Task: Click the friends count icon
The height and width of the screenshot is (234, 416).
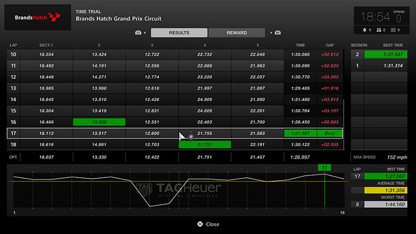Action: tap(379, 29)
